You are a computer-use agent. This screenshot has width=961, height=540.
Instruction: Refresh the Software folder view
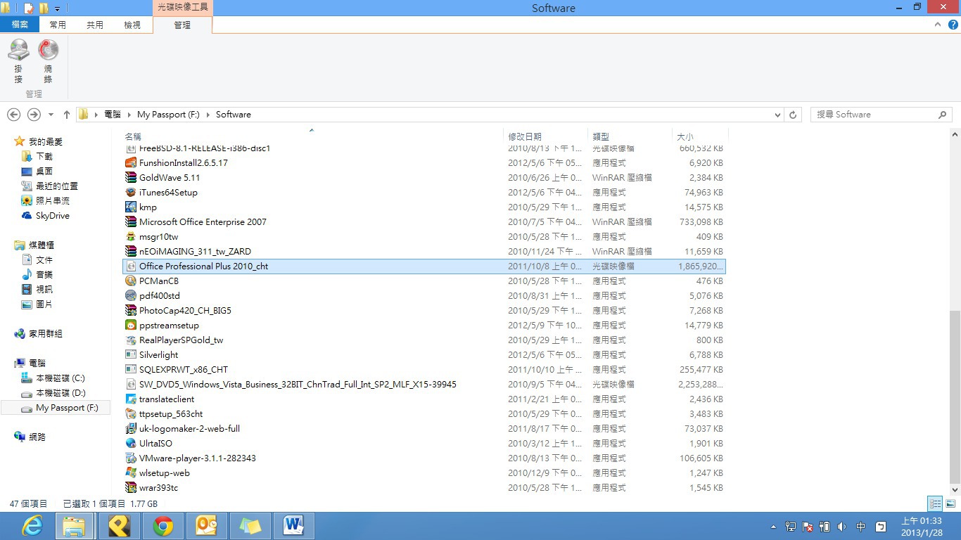794,115
